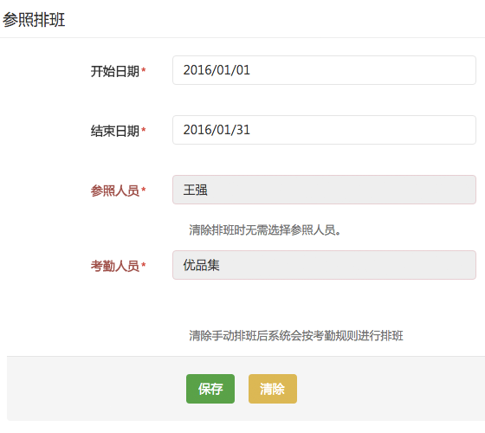The width and height of the screenshot is (485, 433).
Task: Click the 结束日期 field label
Action: pos(114,131)
